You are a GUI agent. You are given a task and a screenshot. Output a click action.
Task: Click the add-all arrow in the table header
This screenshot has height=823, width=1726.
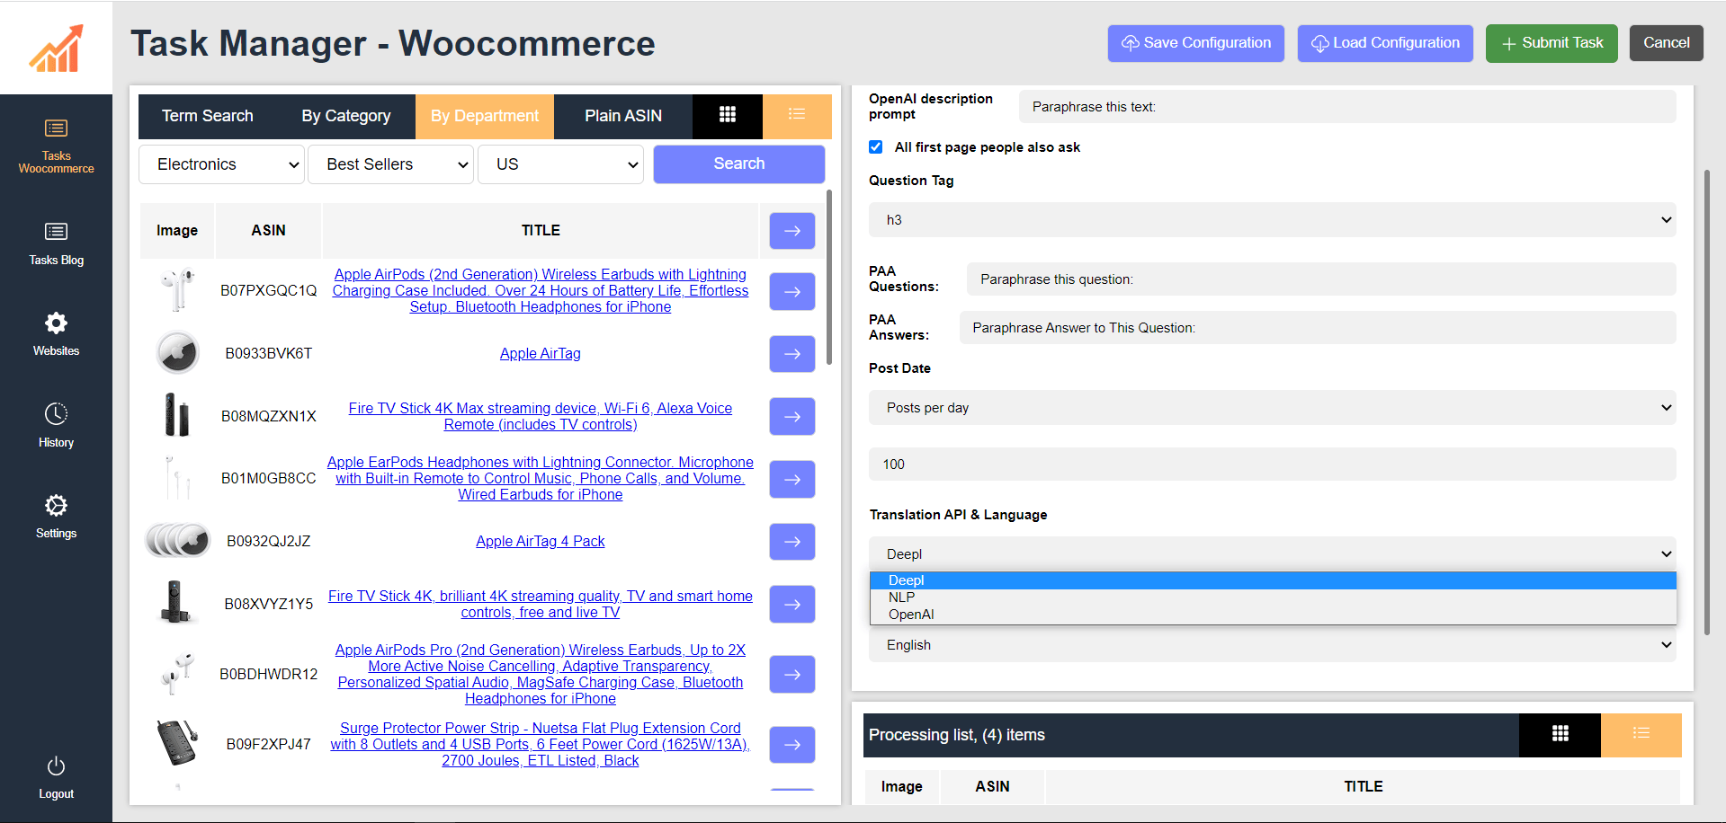click(x=792, y=231)
